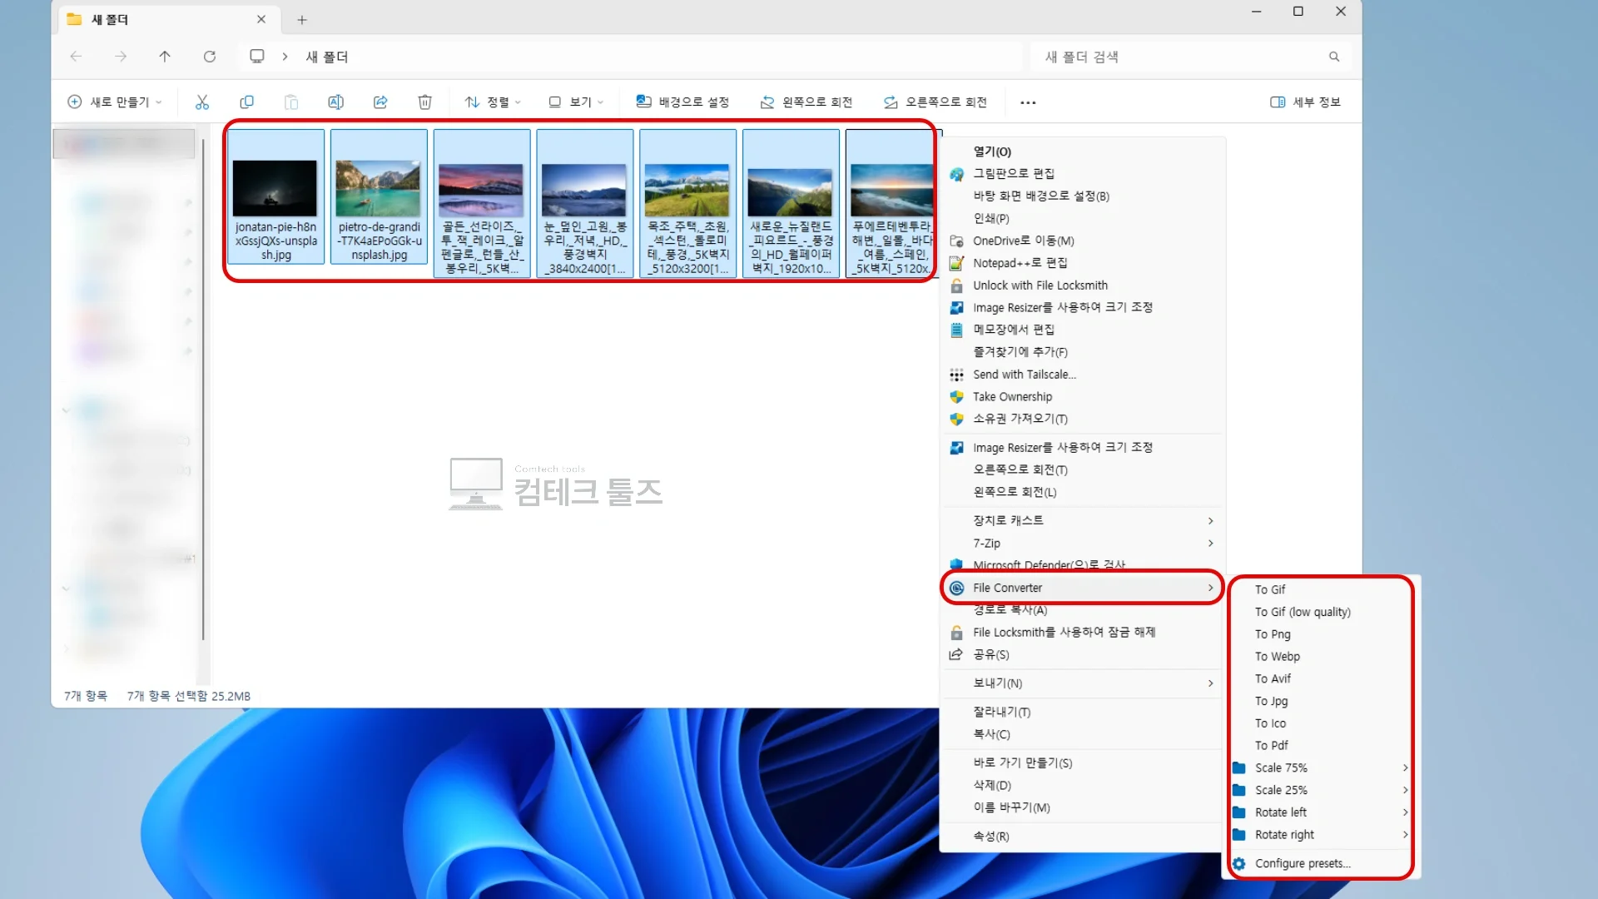Open the See more (…) toolbar menu
1598x899 pixels.
coord(1028,102)
